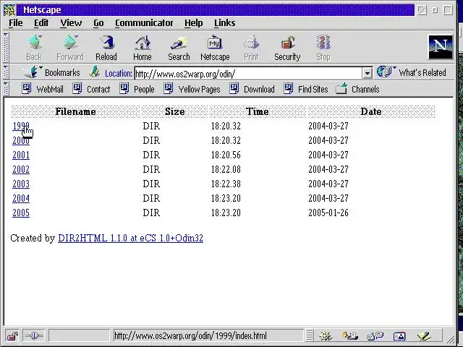The image size is (463, 347).
Task: Collapse the navigation toolbar grip handle
Action: [6, 48]
